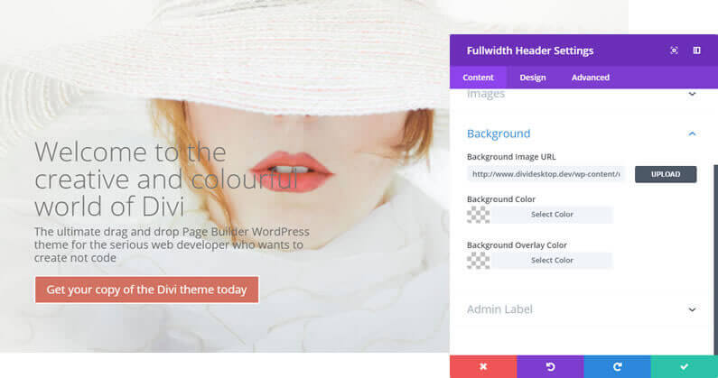This screenshot has width=718, height=378.
Task: Switch to the Design tab
Action: 533,78
